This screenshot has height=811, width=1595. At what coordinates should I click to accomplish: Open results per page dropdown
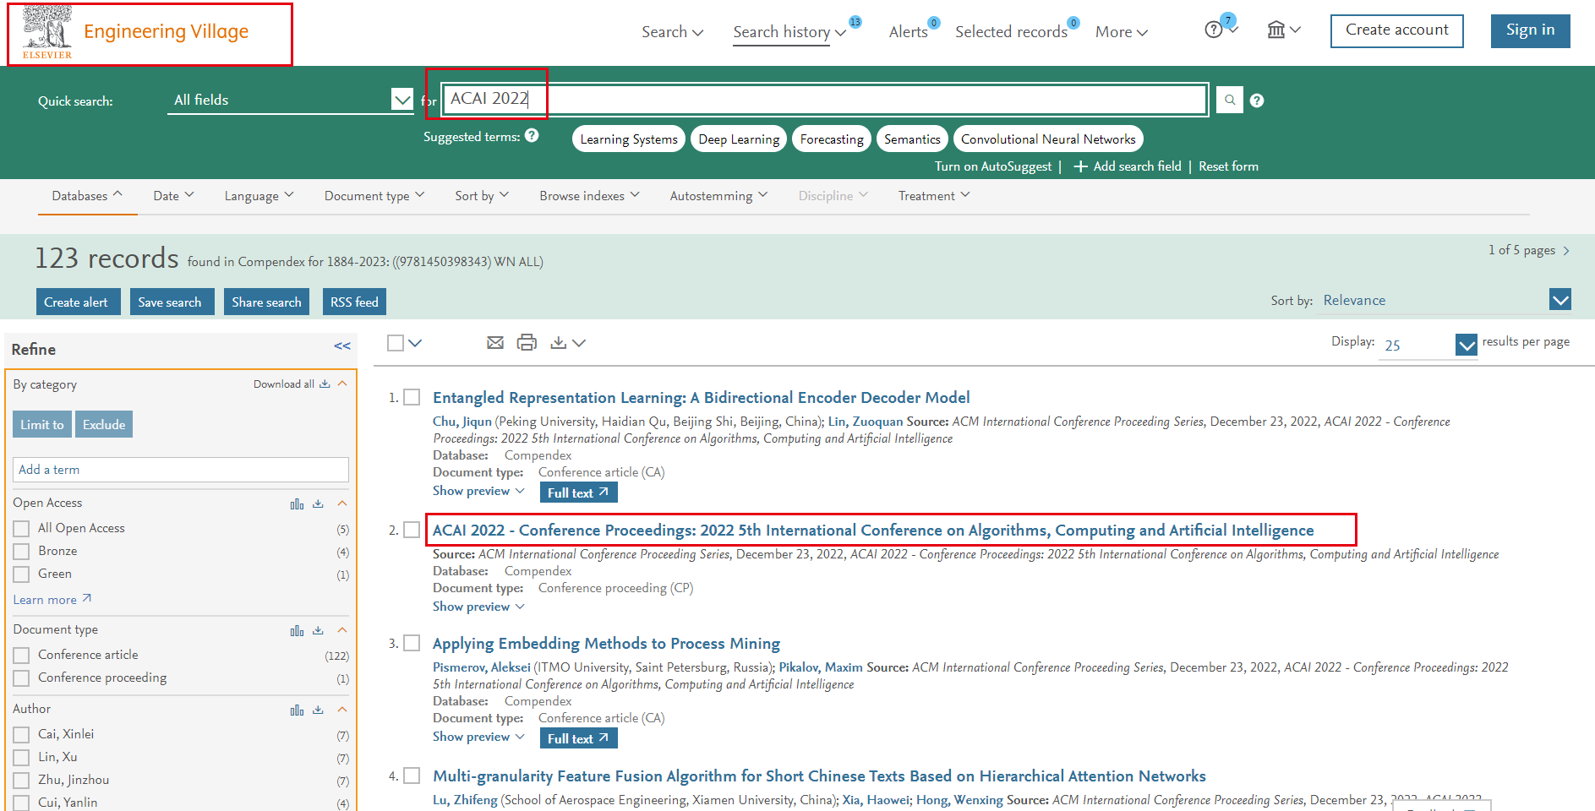tap(1428, 345)
